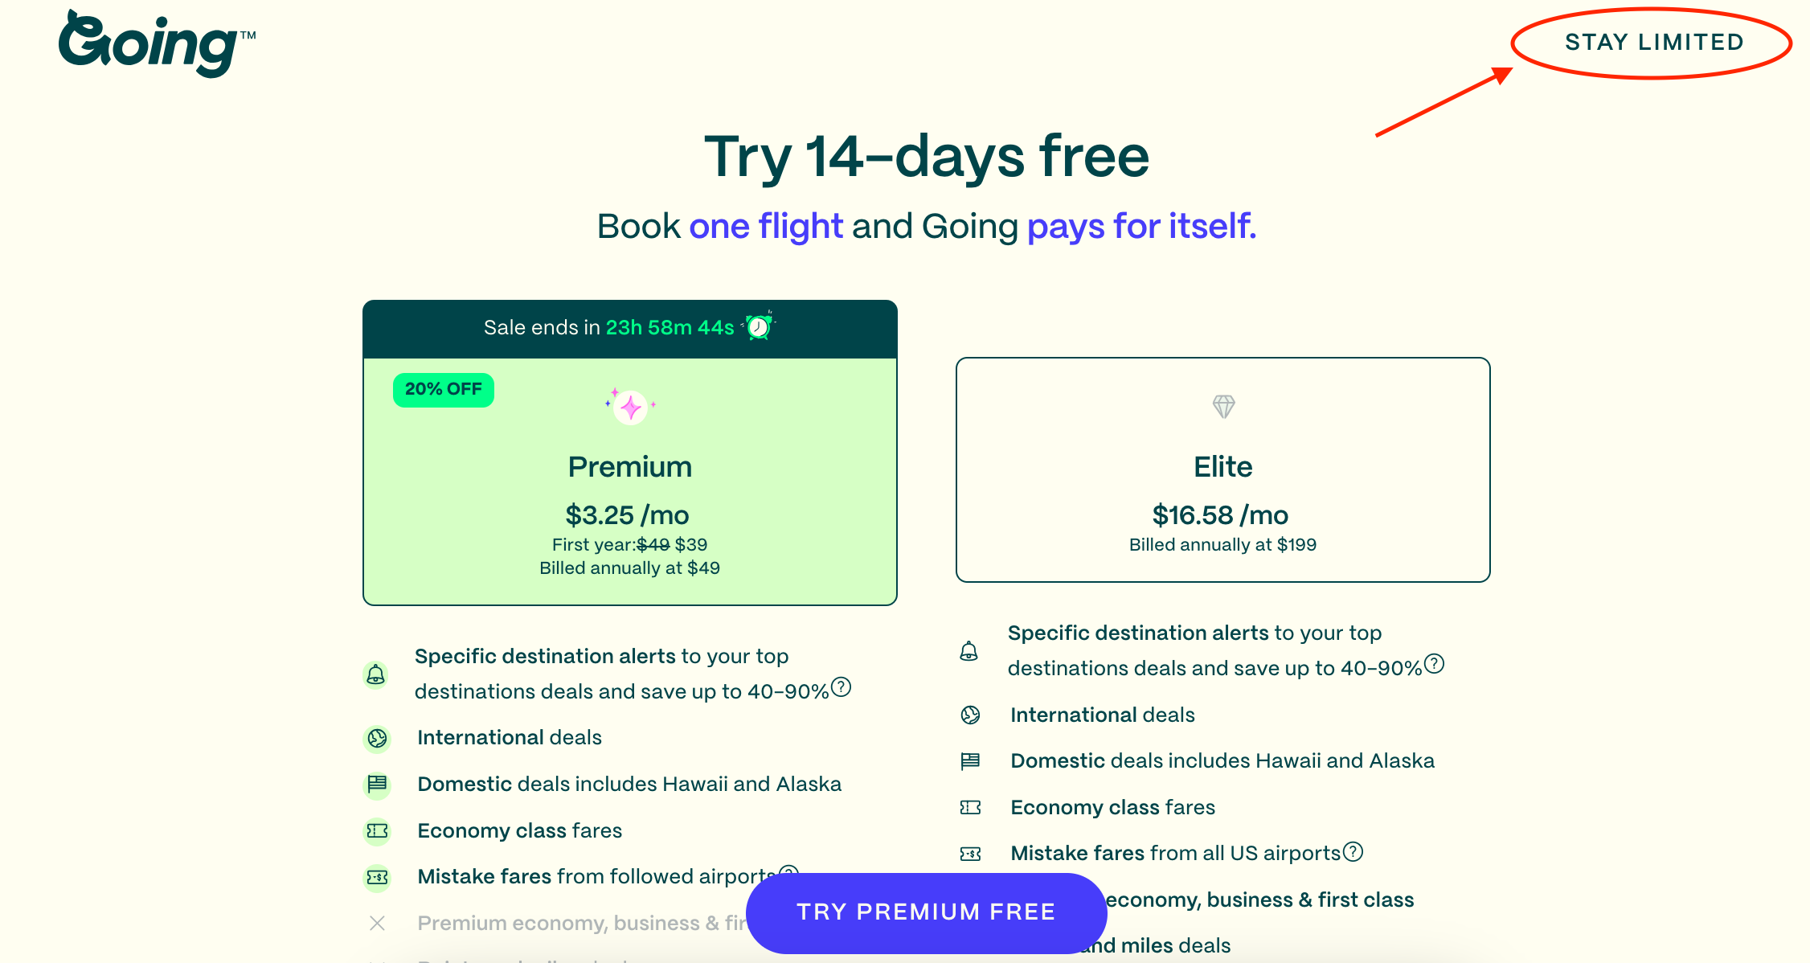Click the diamond icon on Elite card
The image size is (1810, 963).
click(x=1223, y=407)
